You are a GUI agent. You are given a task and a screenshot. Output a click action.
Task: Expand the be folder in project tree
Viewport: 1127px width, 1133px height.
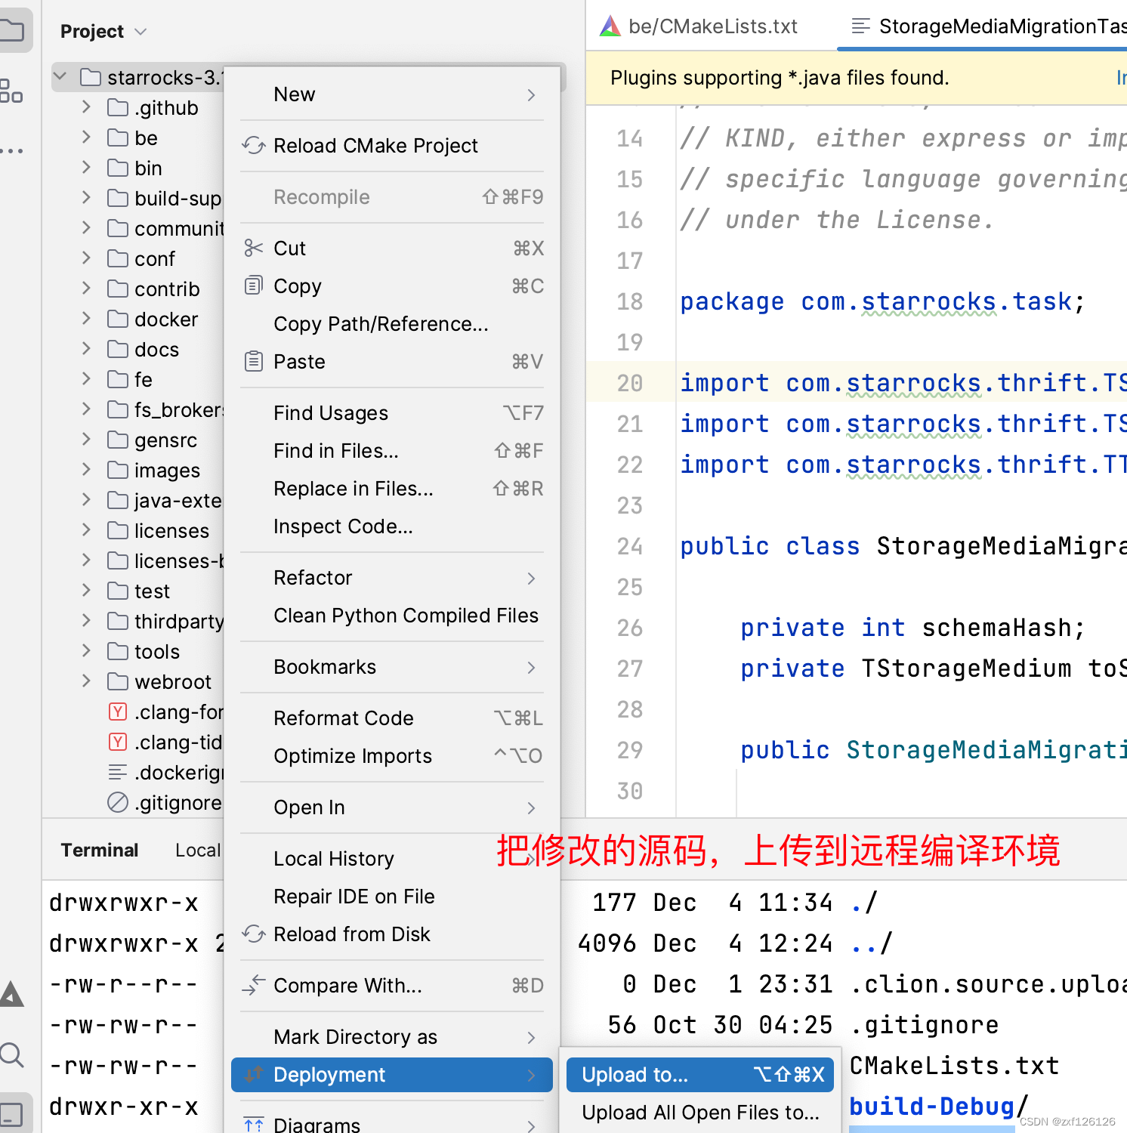pos(86,137)
